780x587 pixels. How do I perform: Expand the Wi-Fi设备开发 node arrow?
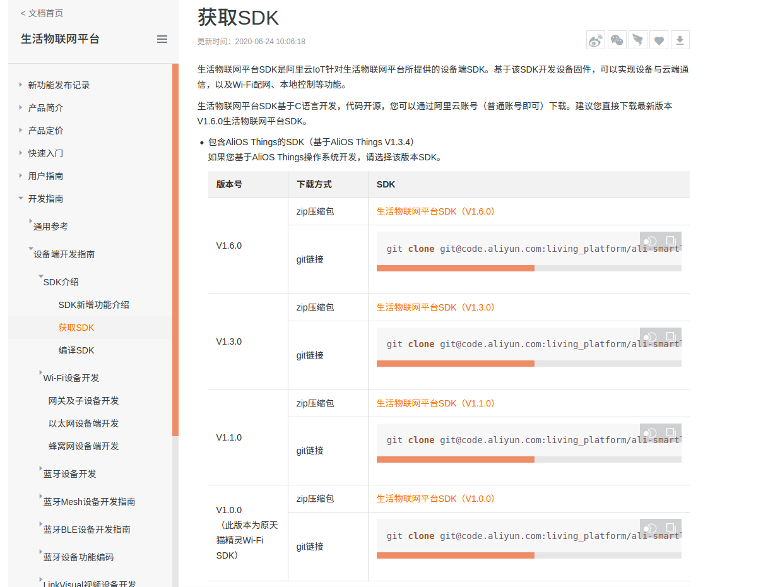tap(41, 372)
